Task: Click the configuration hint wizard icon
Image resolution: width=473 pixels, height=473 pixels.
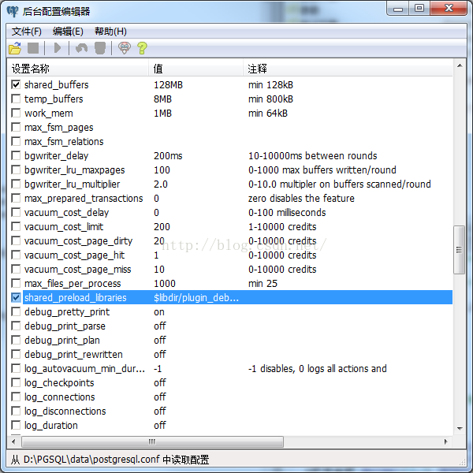Action: pos(124,48)
